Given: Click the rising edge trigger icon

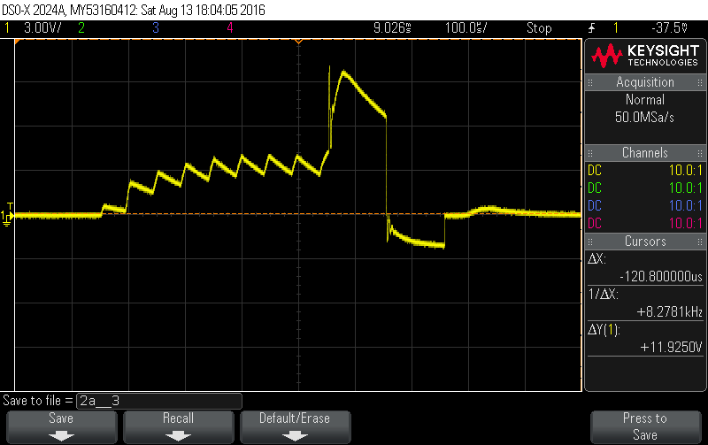Looking at the screenshot, I should [x=591, y=27].
